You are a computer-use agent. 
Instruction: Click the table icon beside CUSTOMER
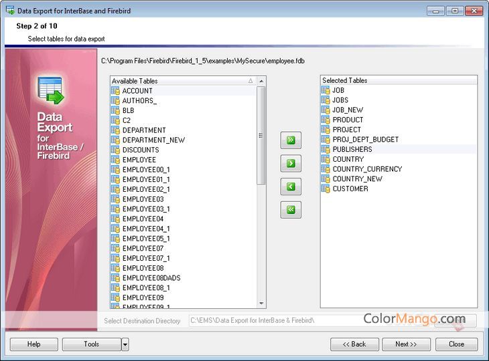click(326, 189)
